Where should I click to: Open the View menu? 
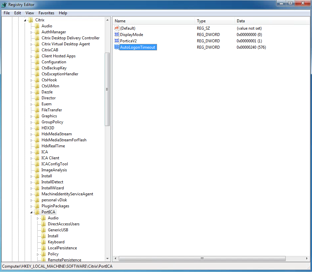(30, 13)
